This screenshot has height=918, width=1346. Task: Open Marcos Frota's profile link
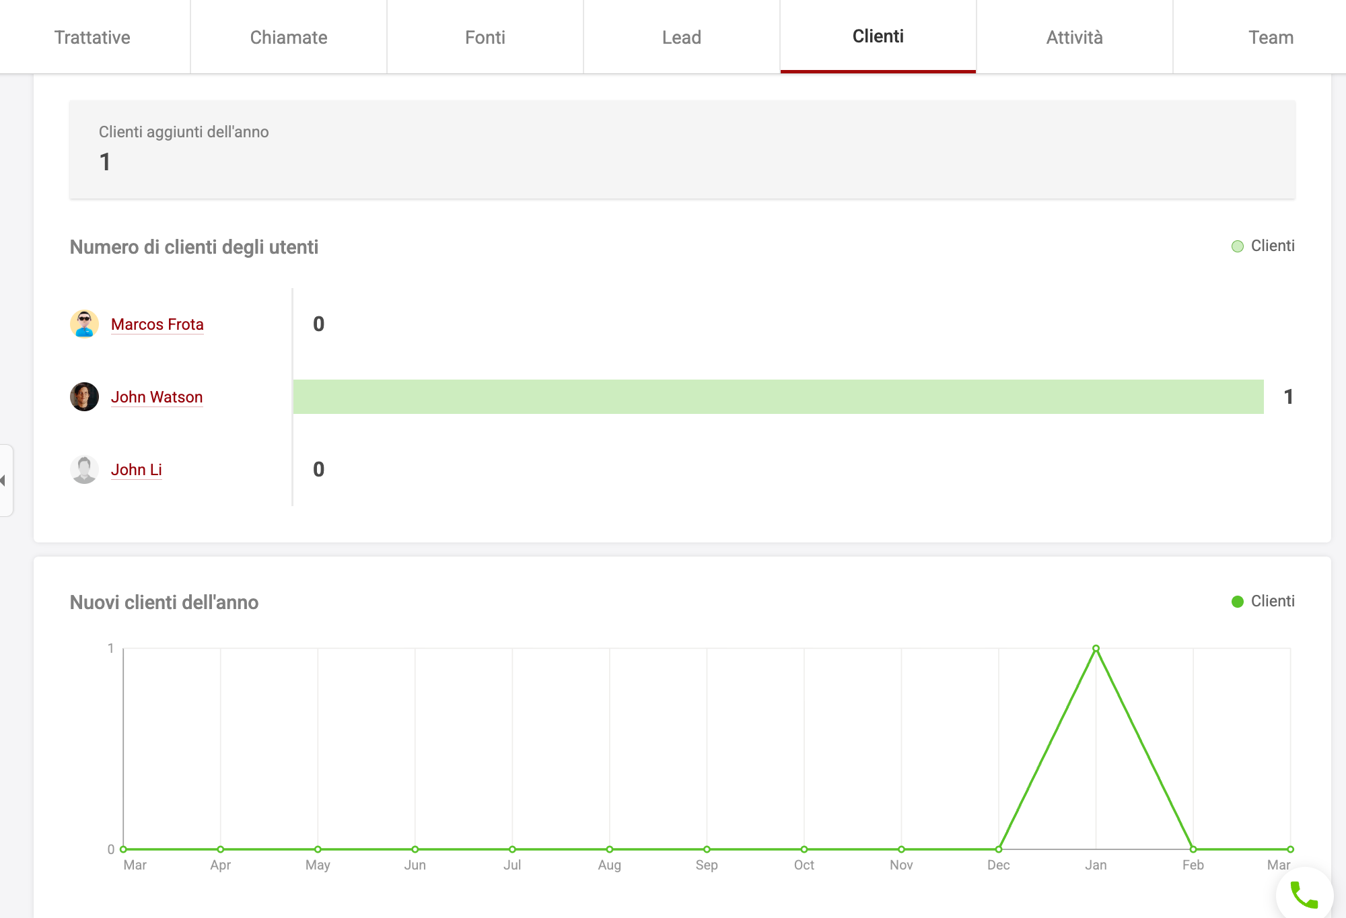pyautogui.click(x=157, y=324)
